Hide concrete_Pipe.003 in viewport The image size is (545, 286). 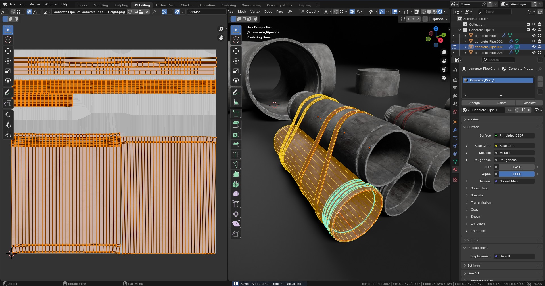534,53
